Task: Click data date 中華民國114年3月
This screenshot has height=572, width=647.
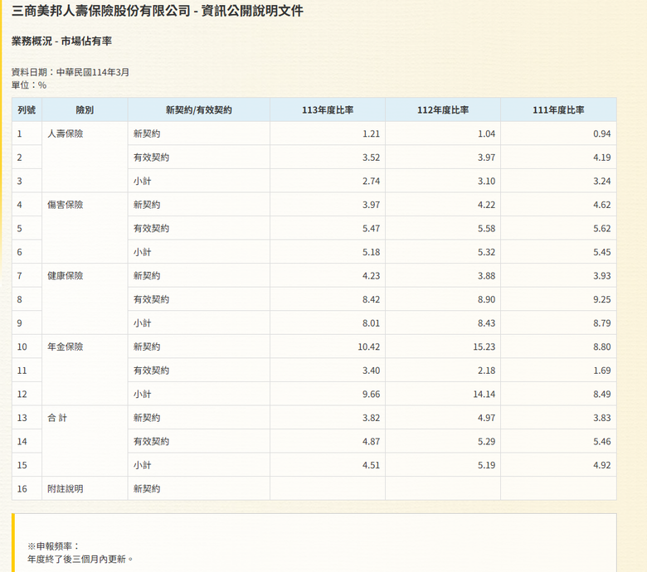Action: coord(93,72)
